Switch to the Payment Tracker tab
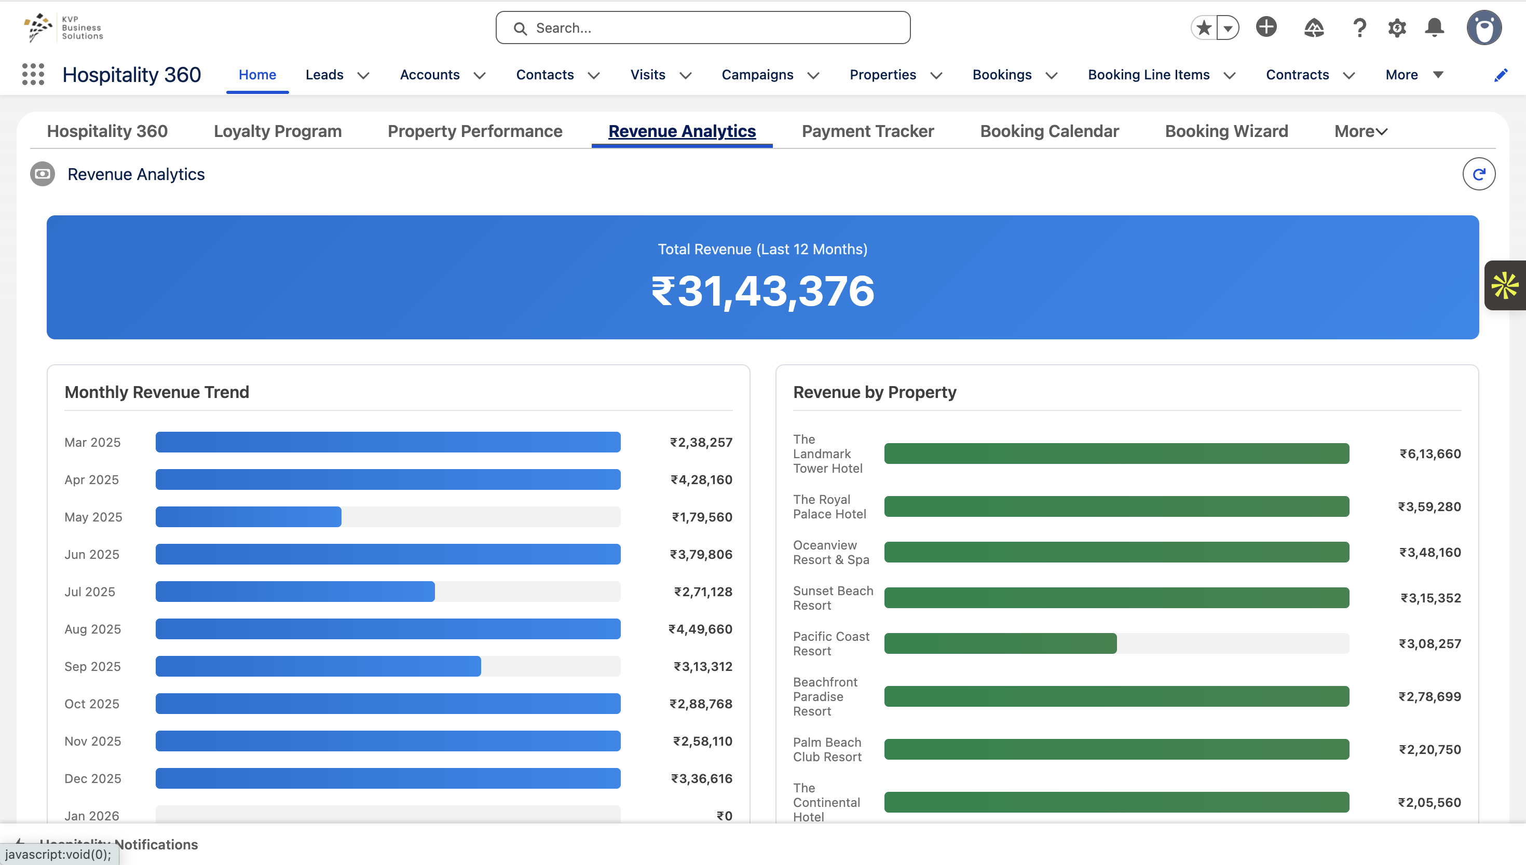Viewport: 1526px width, 865px height. 867,131
